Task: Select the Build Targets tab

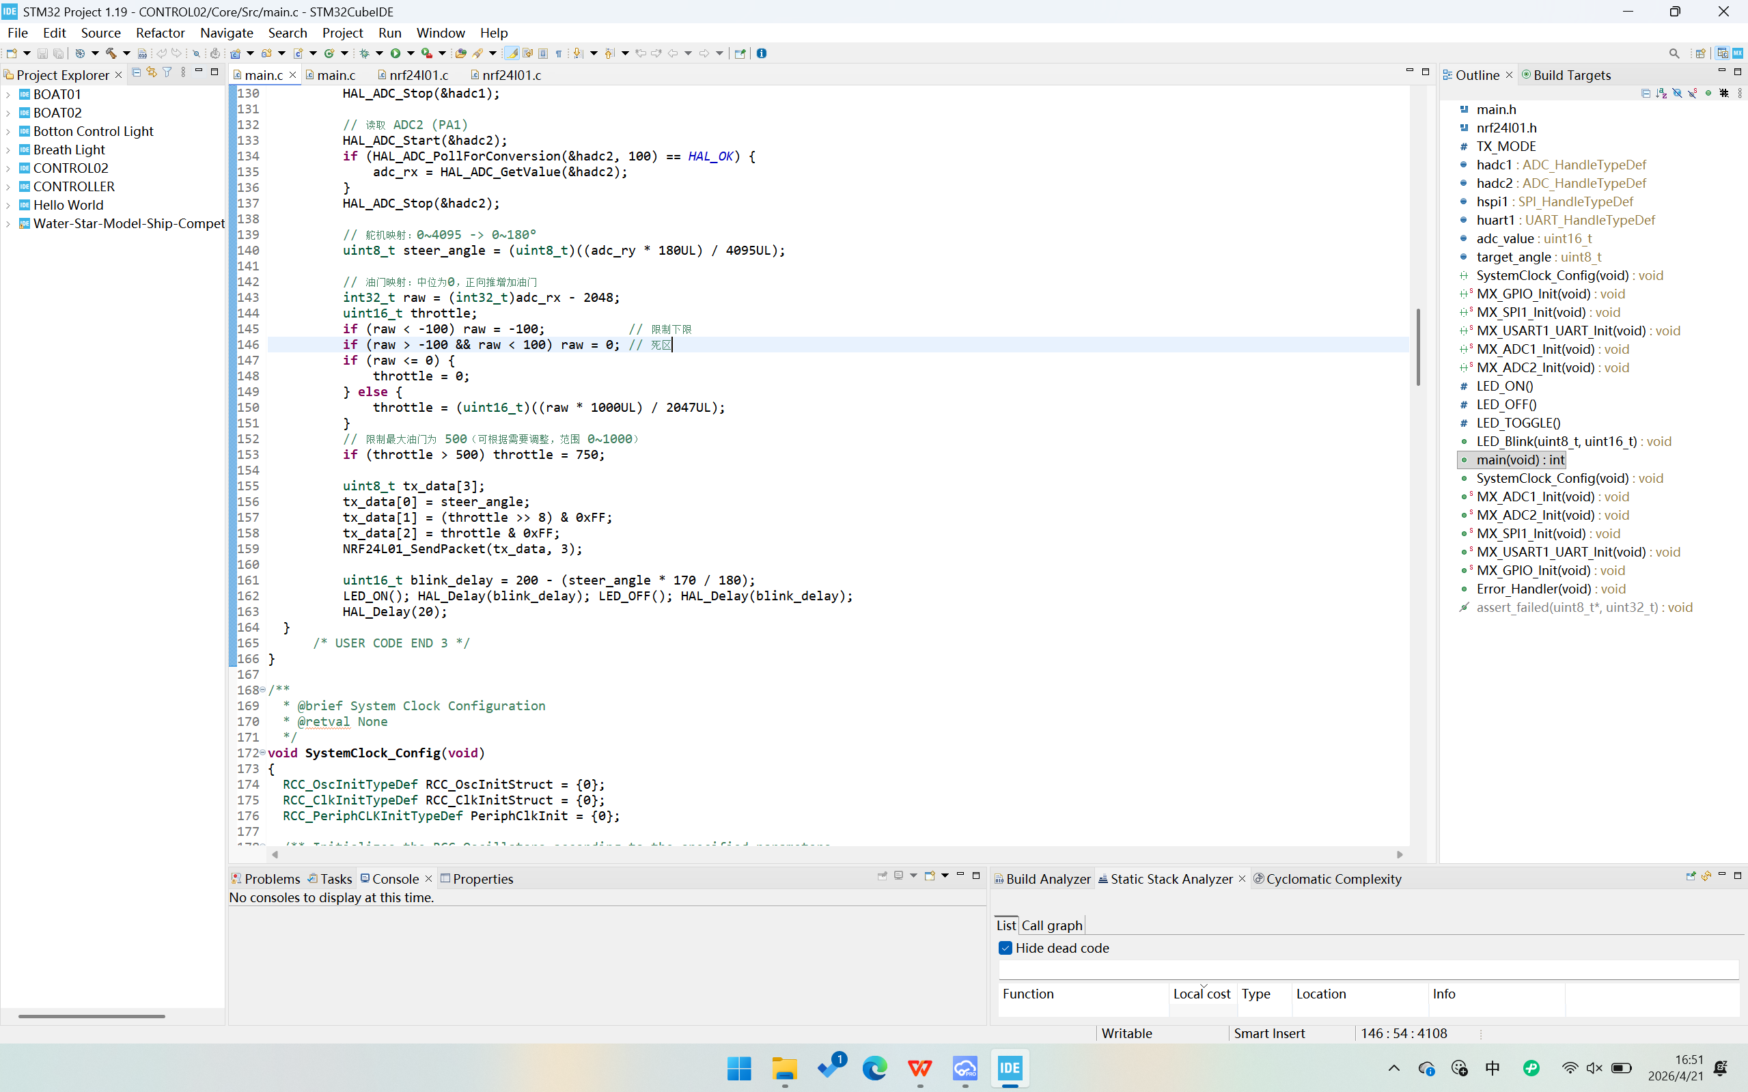Action: (1566, 75)
